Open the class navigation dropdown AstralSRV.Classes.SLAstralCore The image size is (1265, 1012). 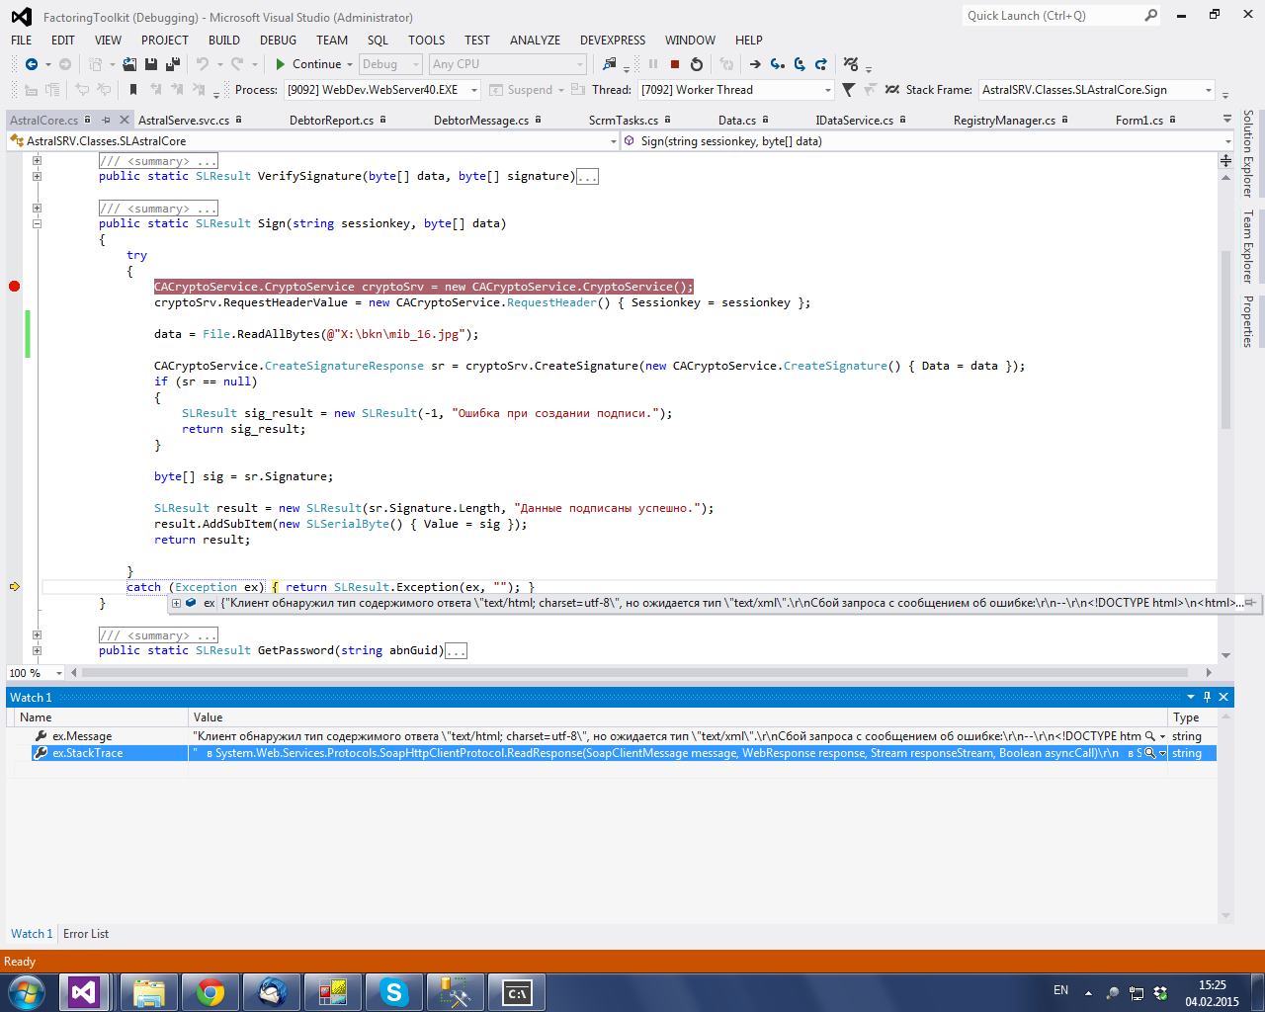(x=313, y=141)
